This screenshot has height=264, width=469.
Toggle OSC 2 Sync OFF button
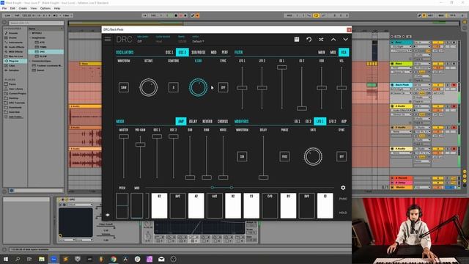click(x=223, y=87)
